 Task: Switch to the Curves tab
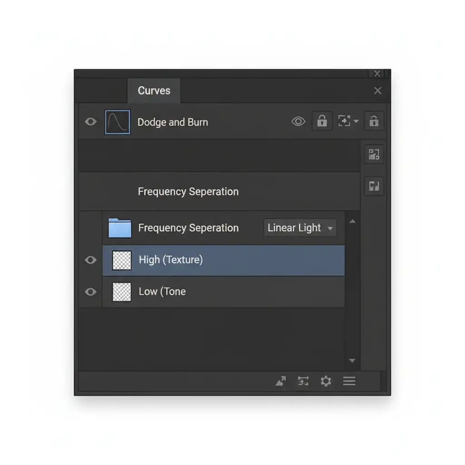(x=154, y=90)
